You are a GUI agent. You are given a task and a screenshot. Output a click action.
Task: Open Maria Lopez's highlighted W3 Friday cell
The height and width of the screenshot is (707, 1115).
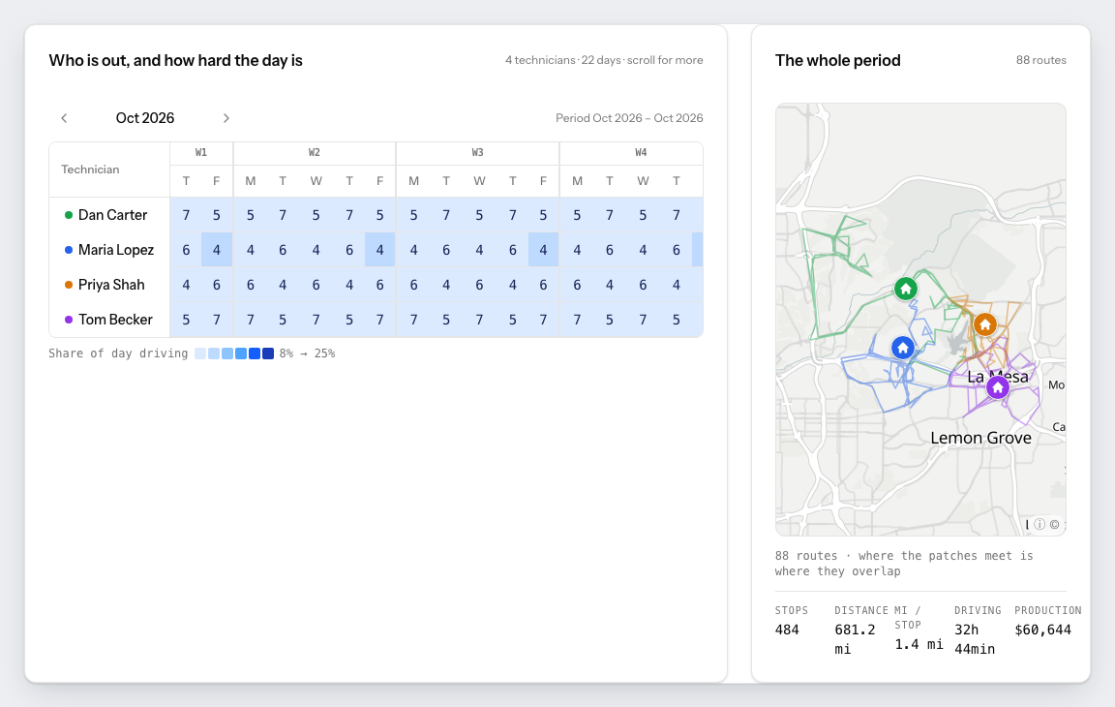(x=543, y=250)
